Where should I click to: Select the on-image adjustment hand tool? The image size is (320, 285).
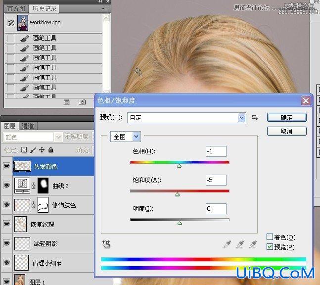point(106,244)
